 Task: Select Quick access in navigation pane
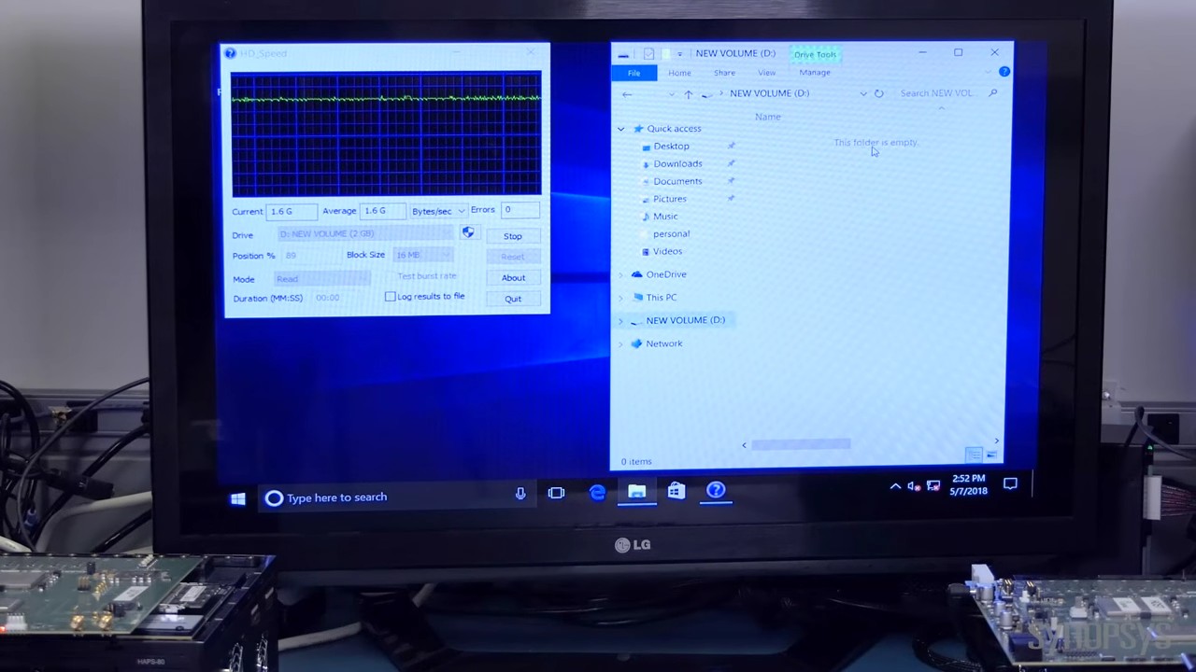tap(674, 129)
